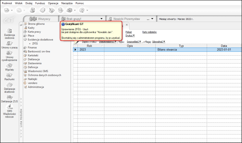Image resolution: width=242 pixels, height=143 pixels.
Task: Open the Wypłaty sidebar icon
Action: (x=10, y=67)
